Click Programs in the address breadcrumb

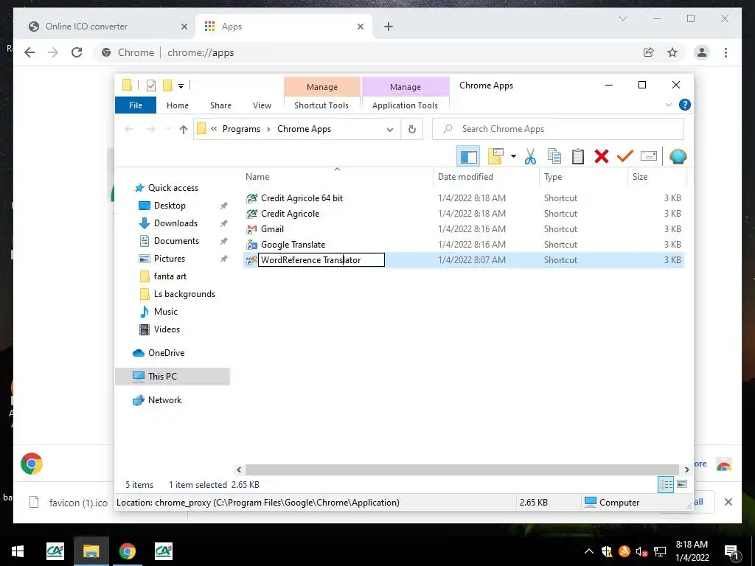tap(241, 129)
